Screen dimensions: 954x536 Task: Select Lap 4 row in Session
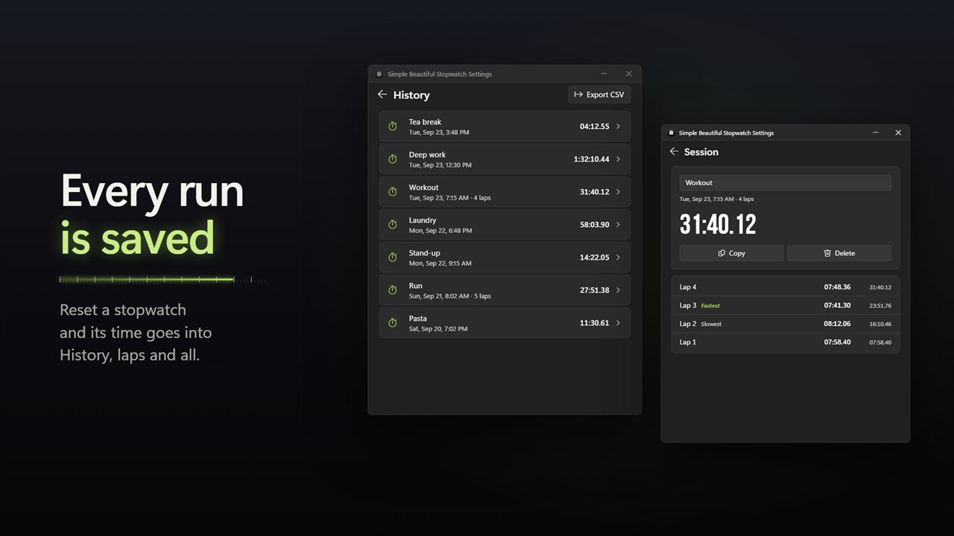[785, 287]
